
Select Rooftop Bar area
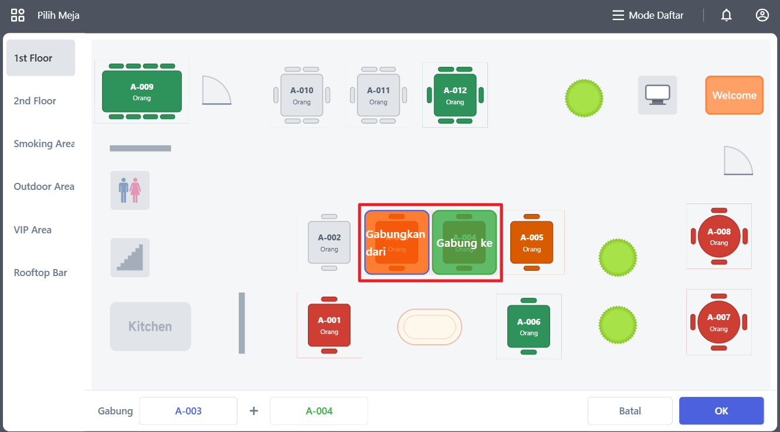(40, 273)
